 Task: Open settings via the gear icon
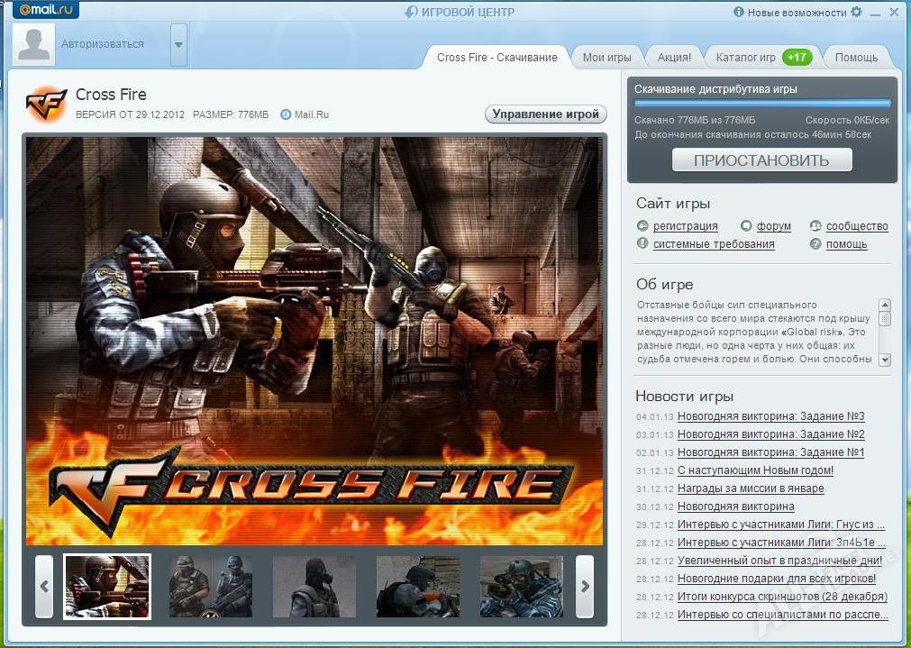pos(856,12)
